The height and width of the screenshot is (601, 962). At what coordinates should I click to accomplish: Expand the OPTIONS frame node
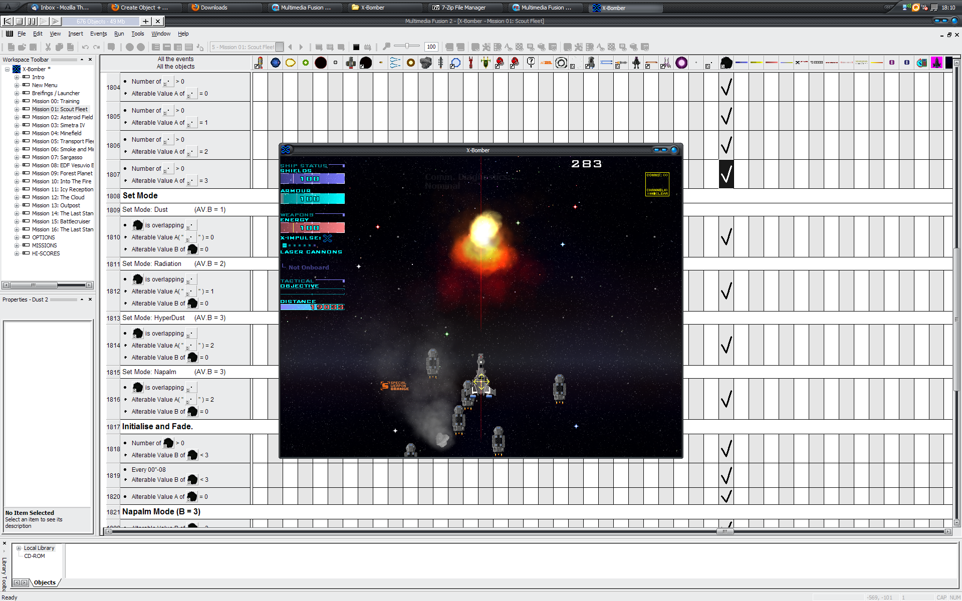(x=17, y=237)
